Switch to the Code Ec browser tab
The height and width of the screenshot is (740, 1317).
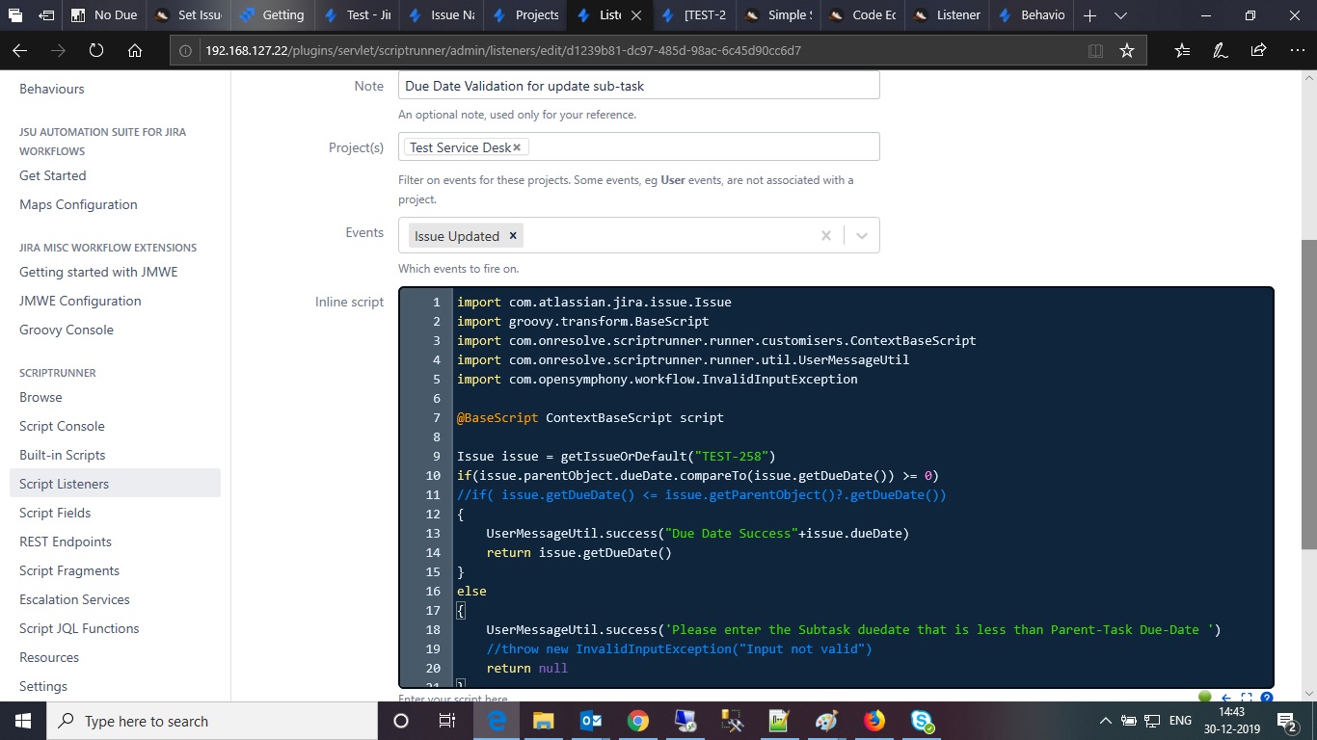pyautogui.click(x=866, y=15)
